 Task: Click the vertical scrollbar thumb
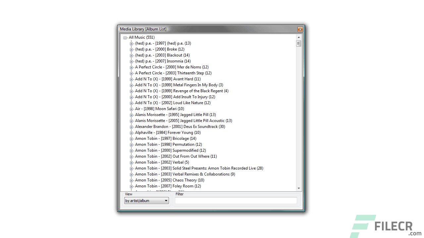(299, 43)
